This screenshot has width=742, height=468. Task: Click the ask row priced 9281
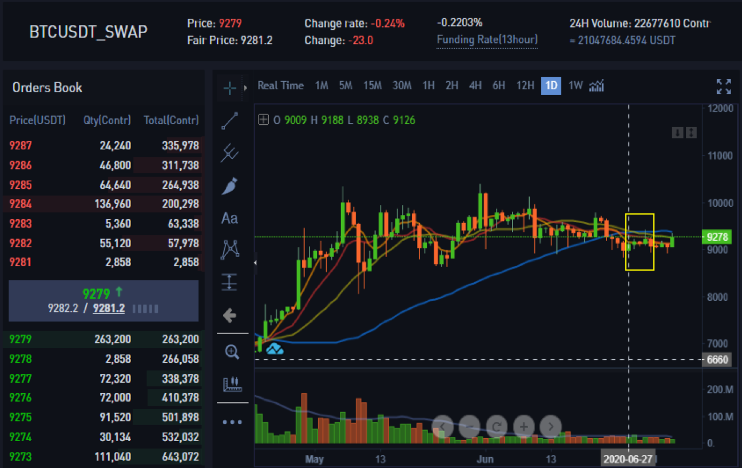tap(104, 262)
